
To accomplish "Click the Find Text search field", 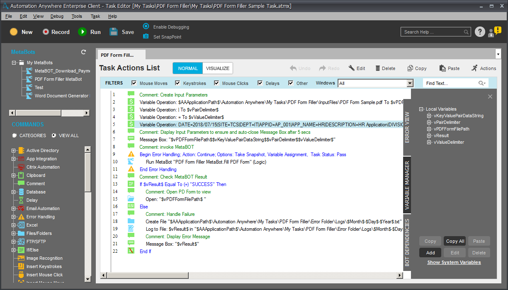I will point(451,83).
